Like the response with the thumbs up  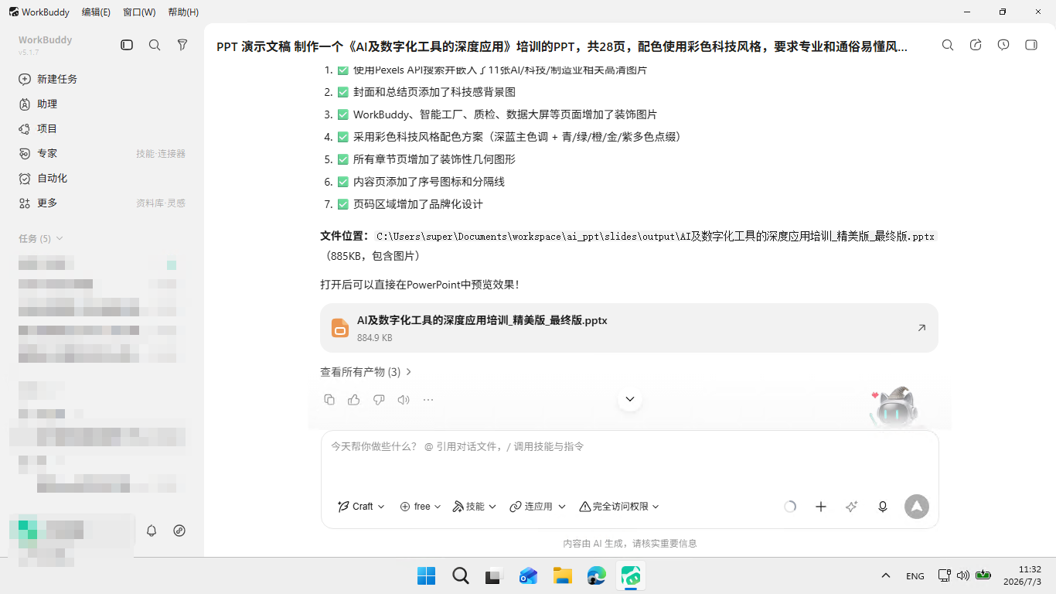point(354,400)
